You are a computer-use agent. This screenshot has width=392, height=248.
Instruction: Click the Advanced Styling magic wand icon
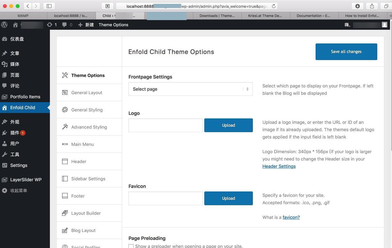click(65, 127)
